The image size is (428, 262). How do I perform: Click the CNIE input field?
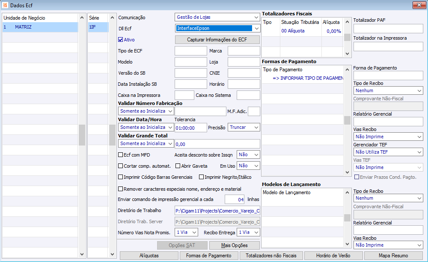tap(244, 73)
